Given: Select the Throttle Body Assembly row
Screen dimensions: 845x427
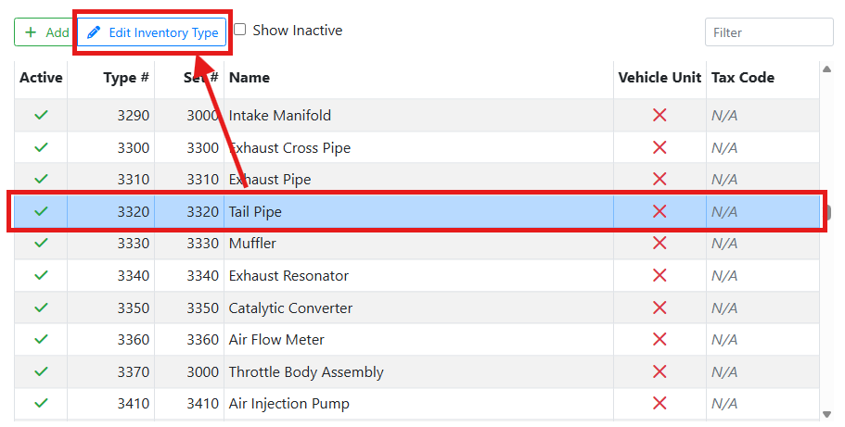Looking at the screenshot, I should pos(306,372).
